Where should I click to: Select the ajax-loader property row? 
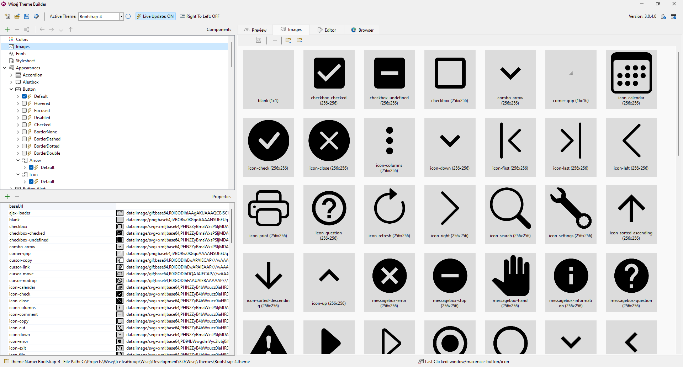pyautogui.click(x=119, y=213)
